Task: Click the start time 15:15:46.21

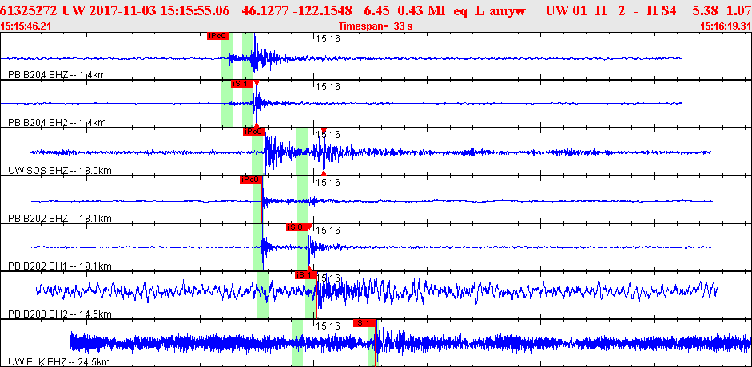Action: pos(26,26)
